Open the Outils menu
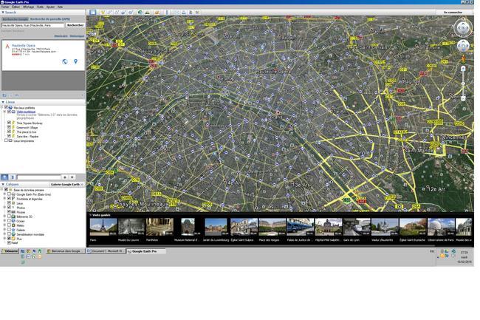The height and width of the screenshot is (320, 480). 40,7
